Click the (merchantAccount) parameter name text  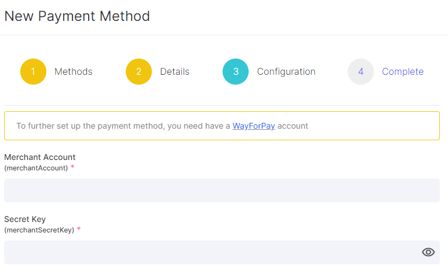tap(36, 168)
